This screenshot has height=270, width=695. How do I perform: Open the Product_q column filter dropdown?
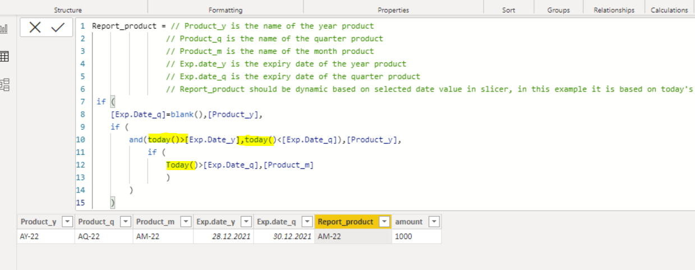point(126,222)
